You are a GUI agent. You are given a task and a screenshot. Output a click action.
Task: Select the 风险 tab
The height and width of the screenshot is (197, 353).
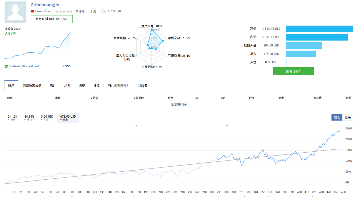67,86
